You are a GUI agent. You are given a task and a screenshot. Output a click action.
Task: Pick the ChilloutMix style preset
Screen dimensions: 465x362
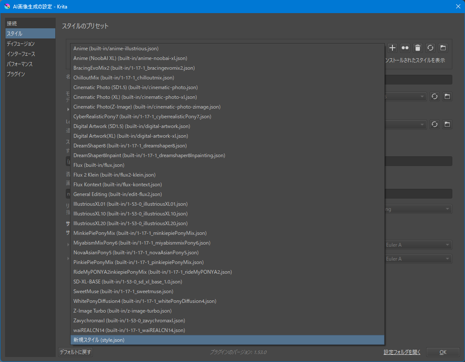227,77
